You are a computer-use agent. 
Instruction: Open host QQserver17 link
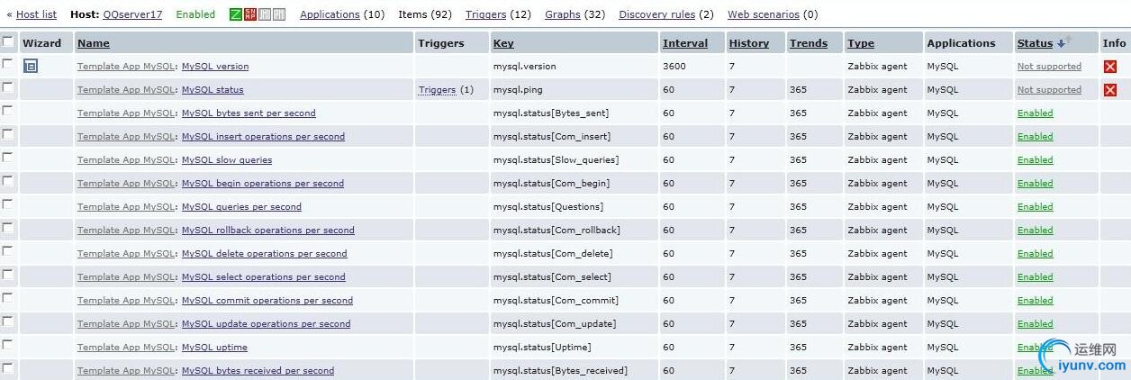[132, 14]
